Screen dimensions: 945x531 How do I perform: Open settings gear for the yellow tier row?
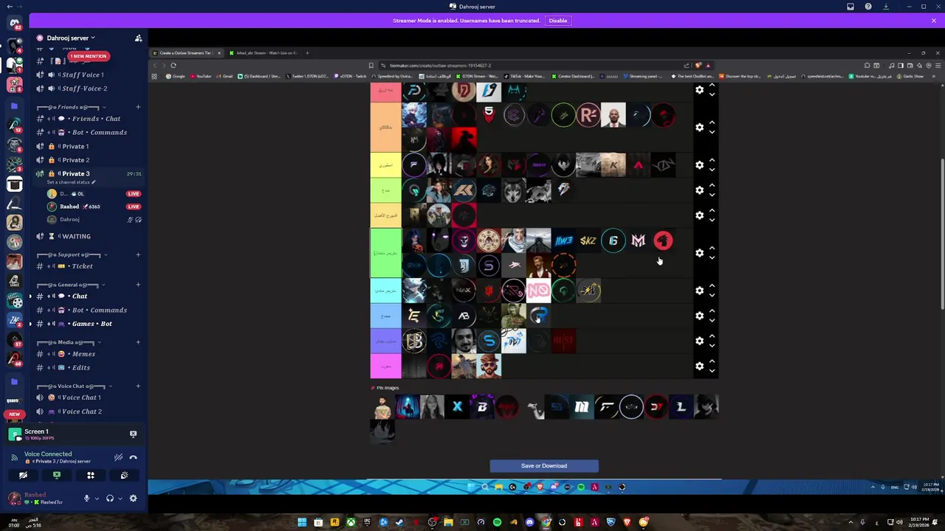coord(699,165)
